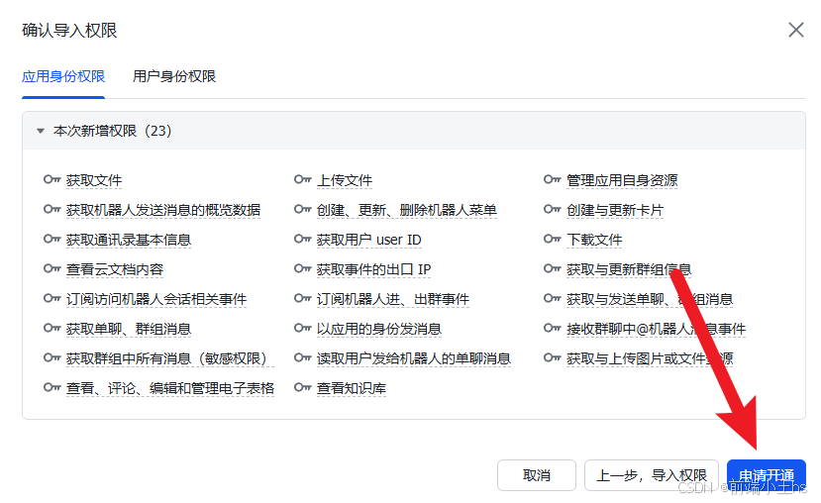821x503 pixels.
Task: Click key icon beside 下载文件
Action: [x=553, y=240]
